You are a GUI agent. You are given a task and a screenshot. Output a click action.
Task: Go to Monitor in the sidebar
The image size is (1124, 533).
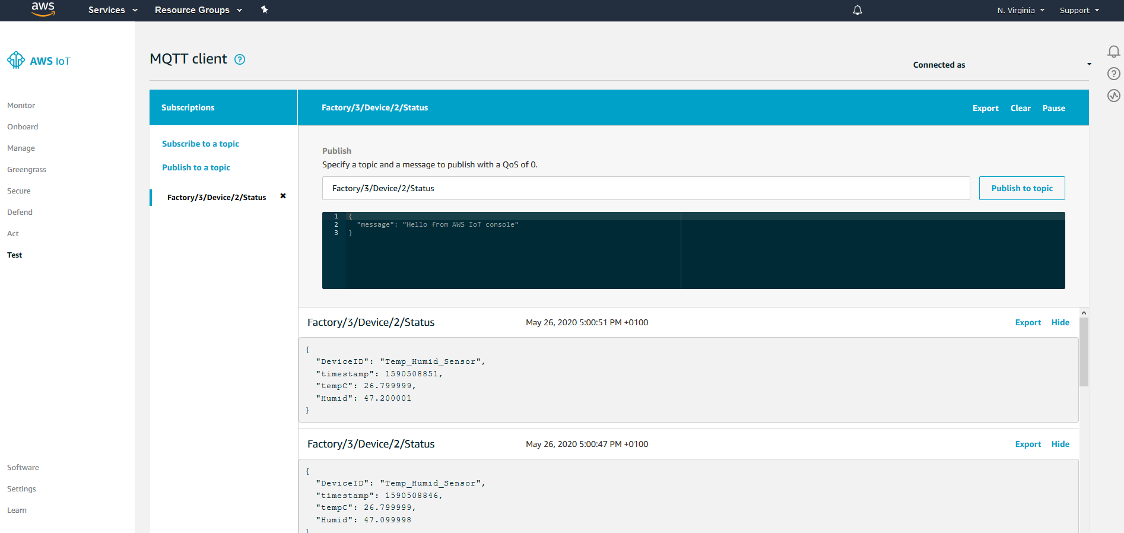[21, 106]
